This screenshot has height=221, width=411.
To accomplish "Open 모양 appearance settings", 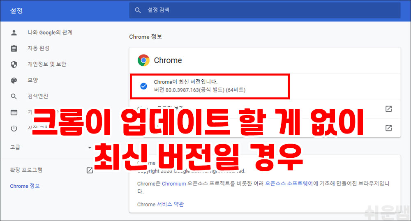I will pos(33,80).
